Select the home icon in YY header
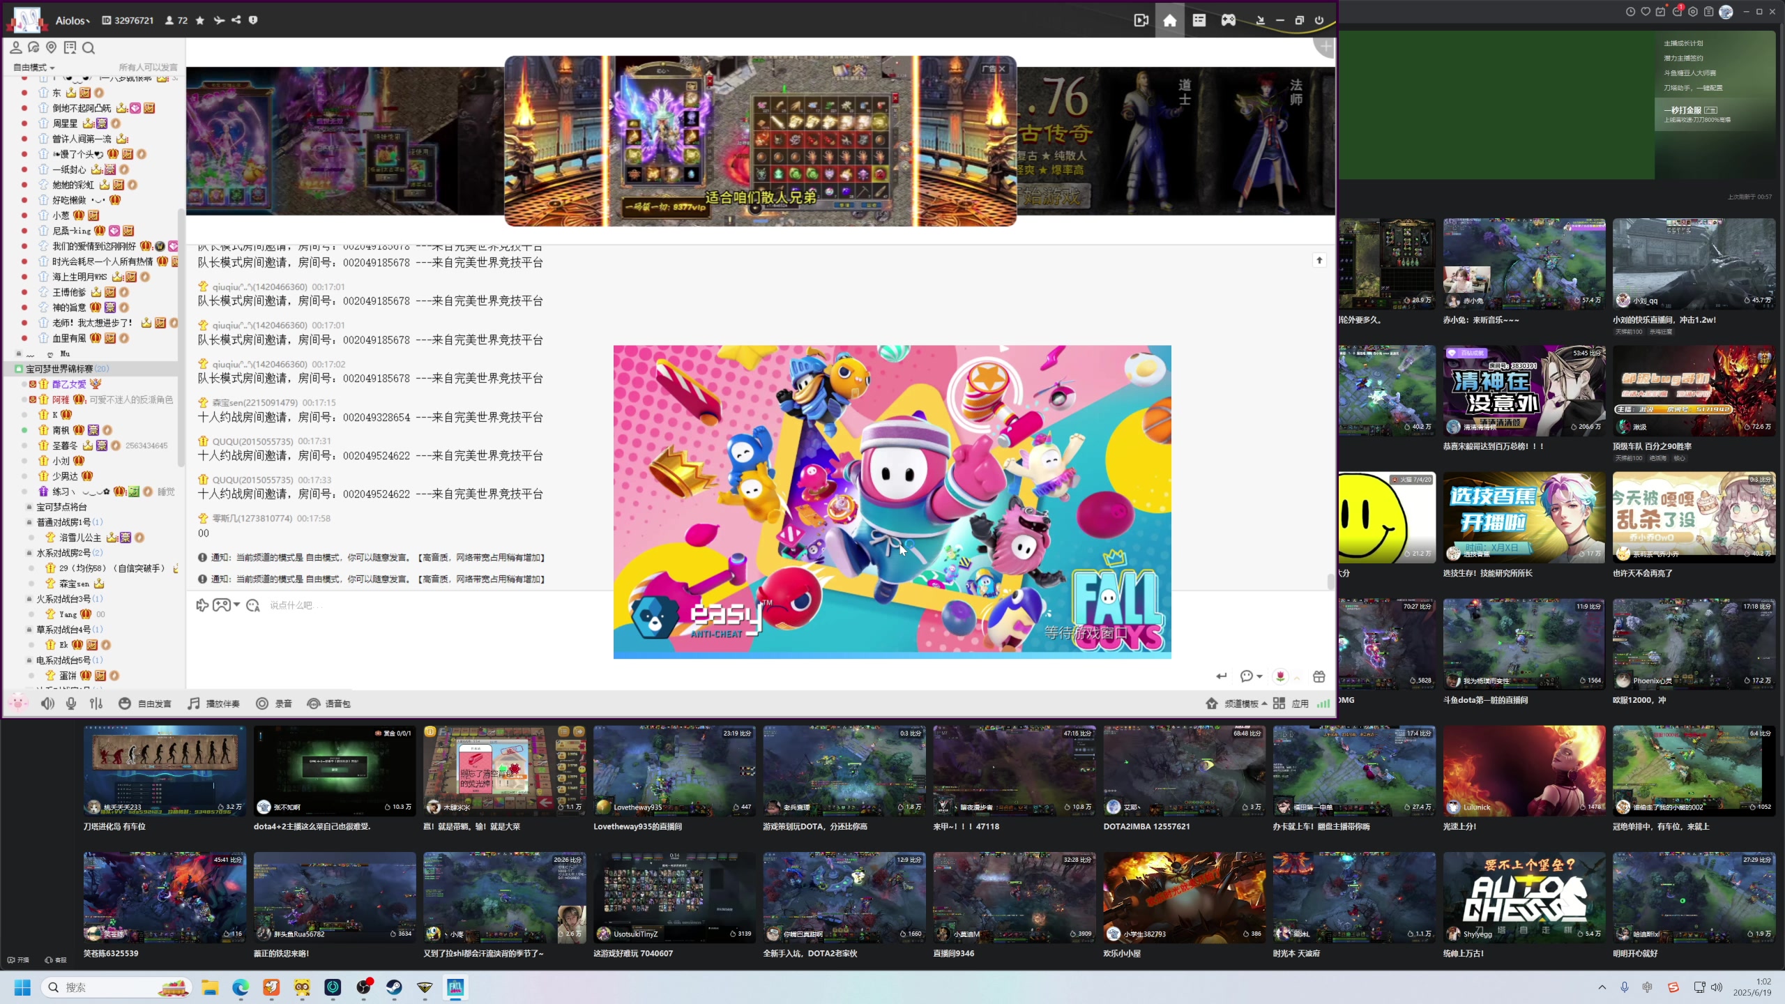 point(1170,20)
